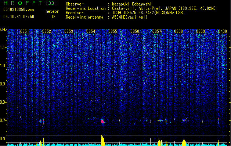Click the 0400 time marker
This screenshot has width=231, height=146.
point(223,31)
